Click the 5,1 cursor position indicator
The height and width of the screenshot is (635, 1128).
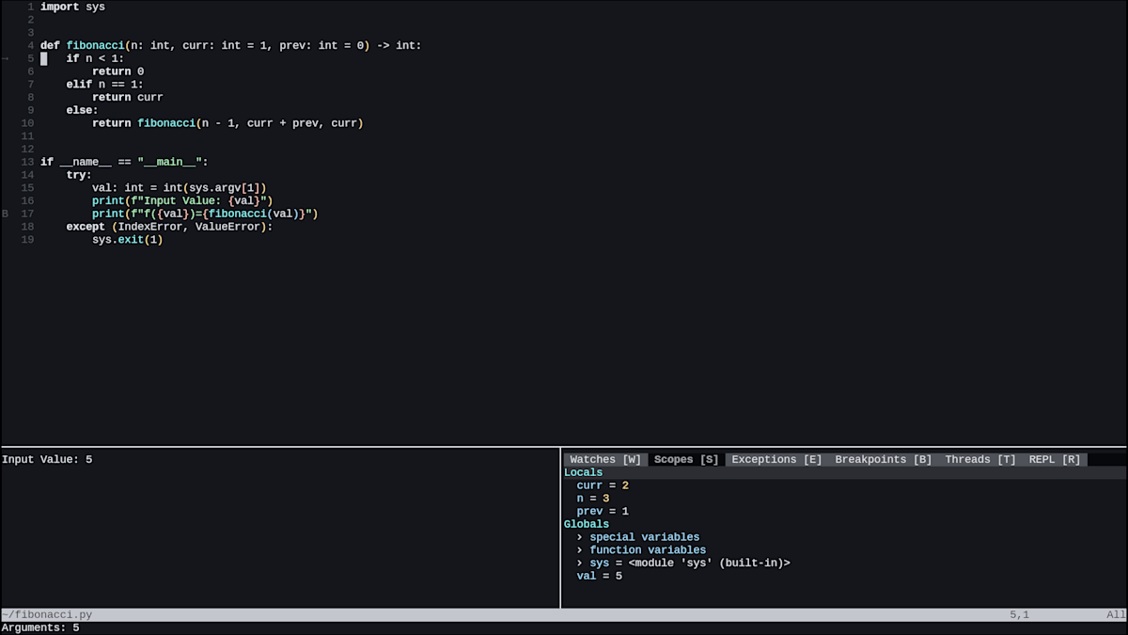click(1020, 615)
